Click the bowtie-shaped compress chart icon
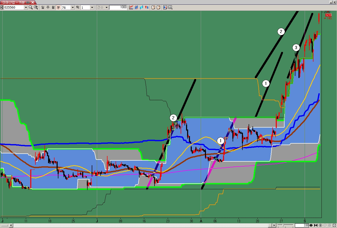337x228 pixels. (x=316, y=225)
